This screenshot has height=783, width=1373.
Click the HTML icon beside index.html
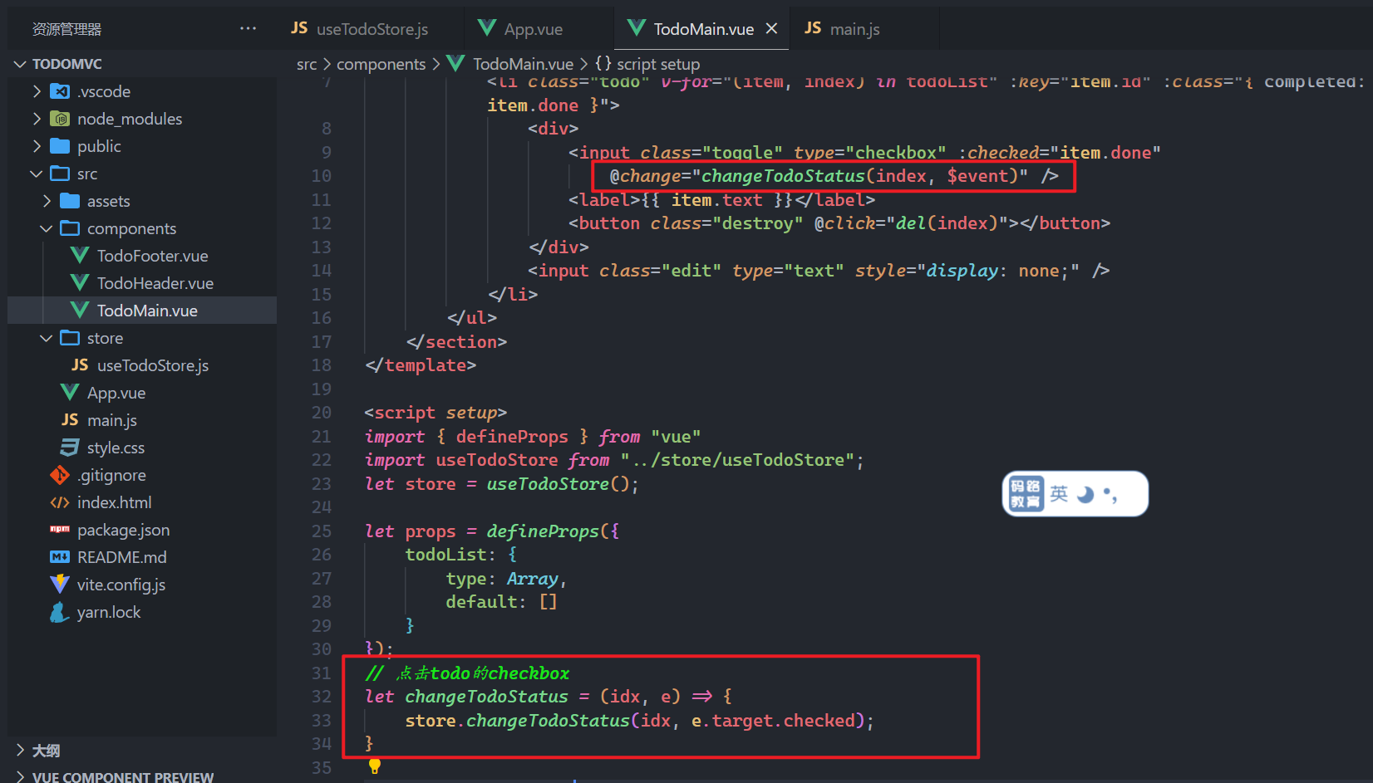60,502
